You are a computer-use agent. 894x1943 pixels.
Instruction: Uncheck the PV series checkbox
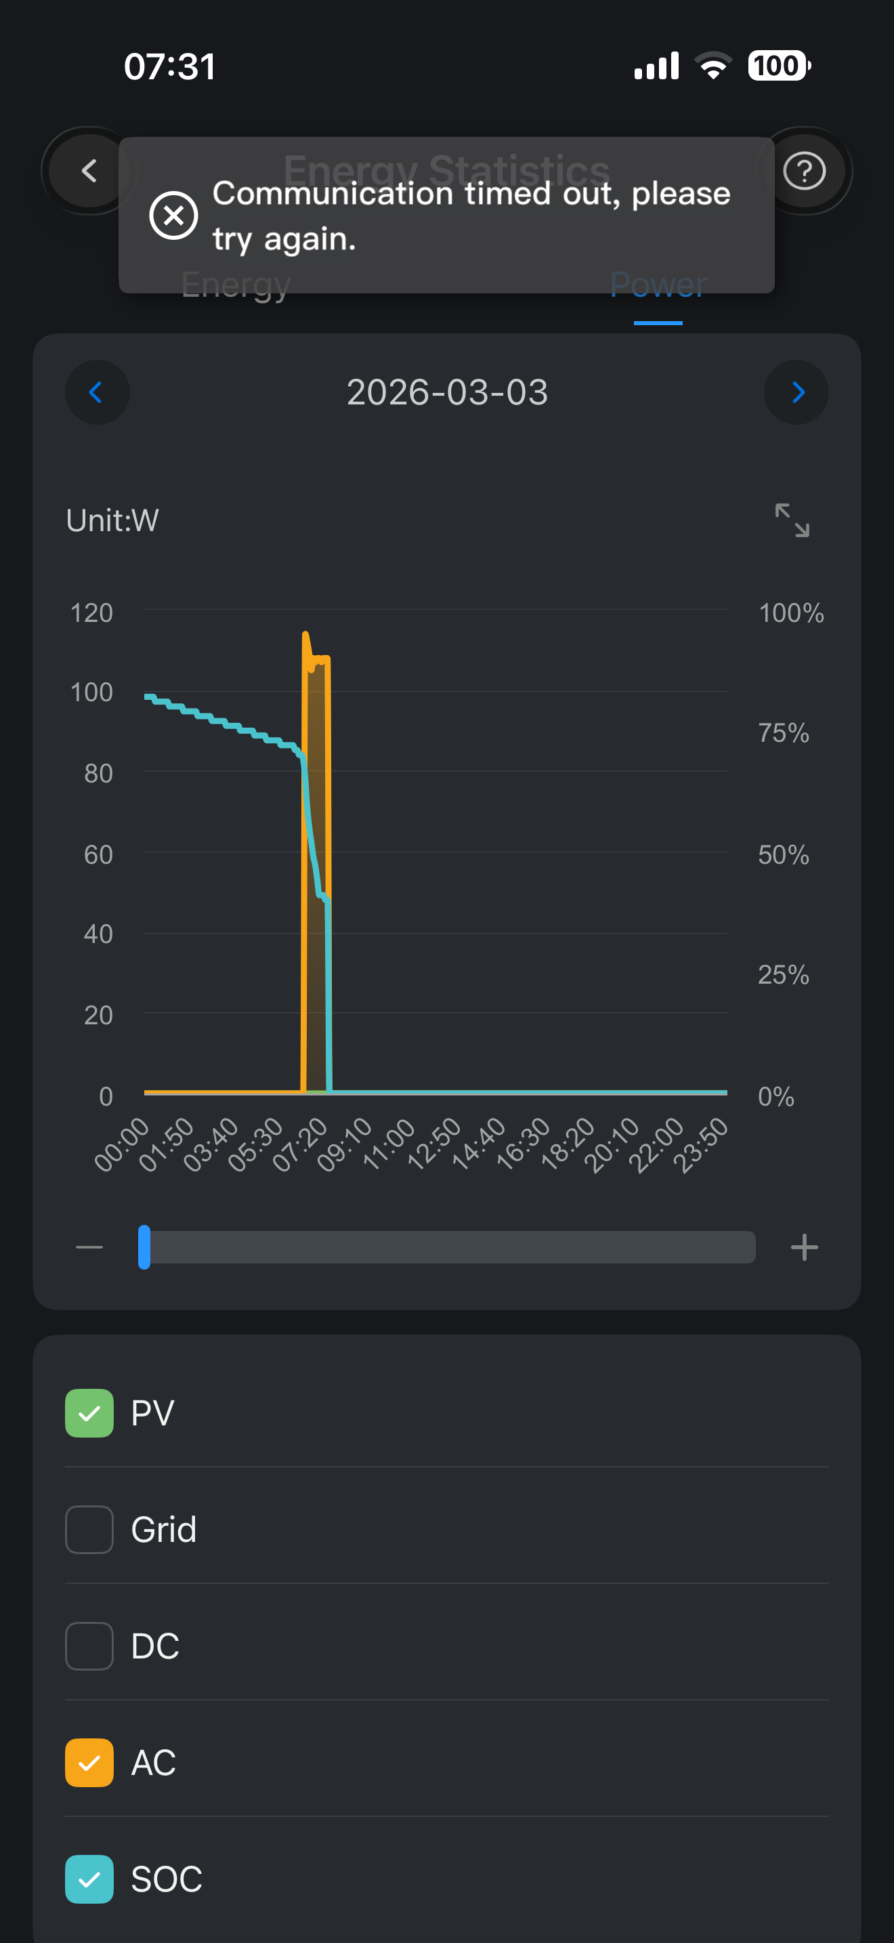click(89, 1413)
